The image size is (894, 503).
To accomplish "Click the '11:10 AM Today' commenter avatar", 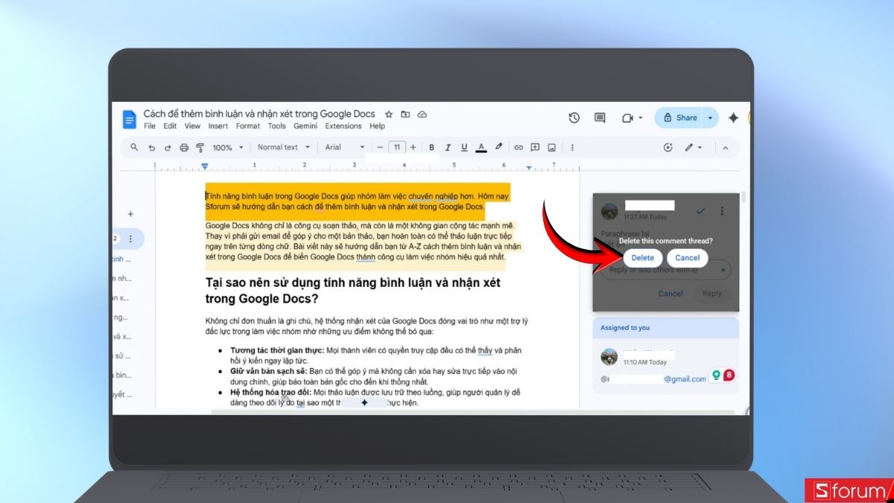I will pos(609,355).
